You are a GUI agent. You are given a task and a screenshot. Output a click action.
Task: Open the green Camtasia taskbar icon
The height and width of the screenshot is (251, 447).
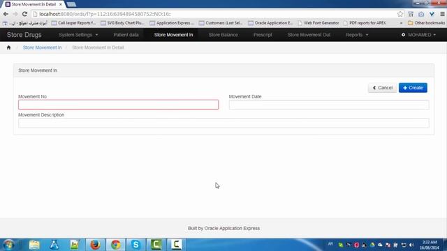point(156,245)
